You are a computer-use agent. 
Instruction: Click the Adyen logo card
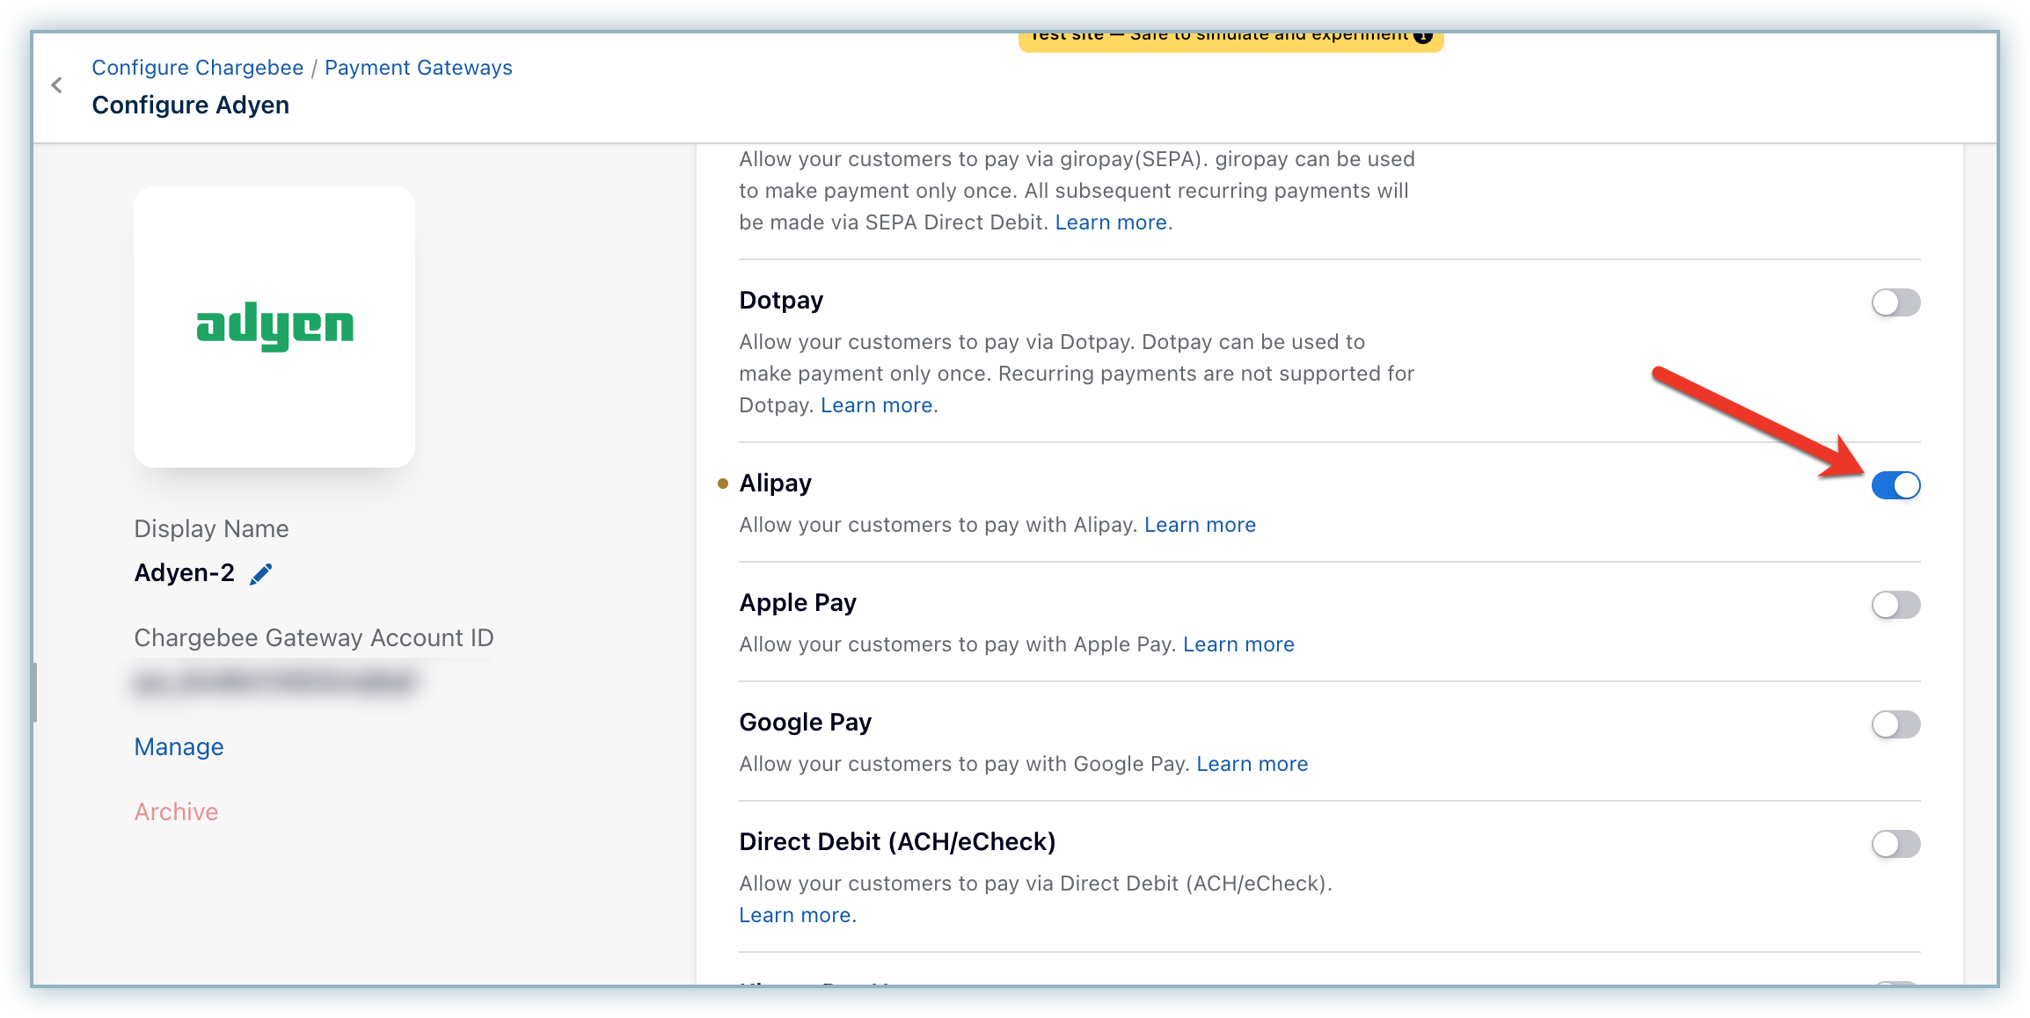pyautogui.click(x=274, y=326)
